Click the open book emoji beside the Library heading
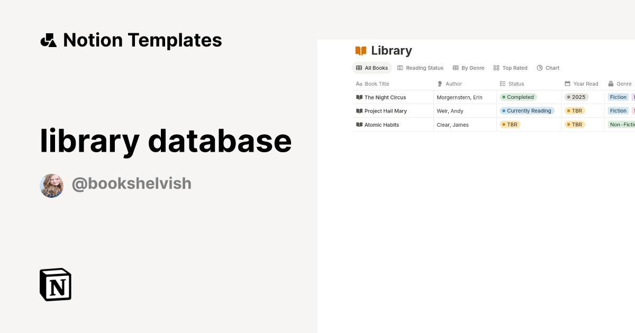635x333 pixels. (x=360, y=50)
